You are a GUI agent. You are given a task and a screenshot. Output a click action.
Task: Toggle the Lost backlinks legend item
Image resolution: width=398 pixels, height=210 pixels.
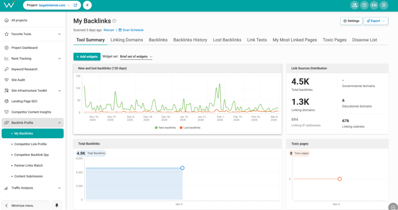[190, 128]
